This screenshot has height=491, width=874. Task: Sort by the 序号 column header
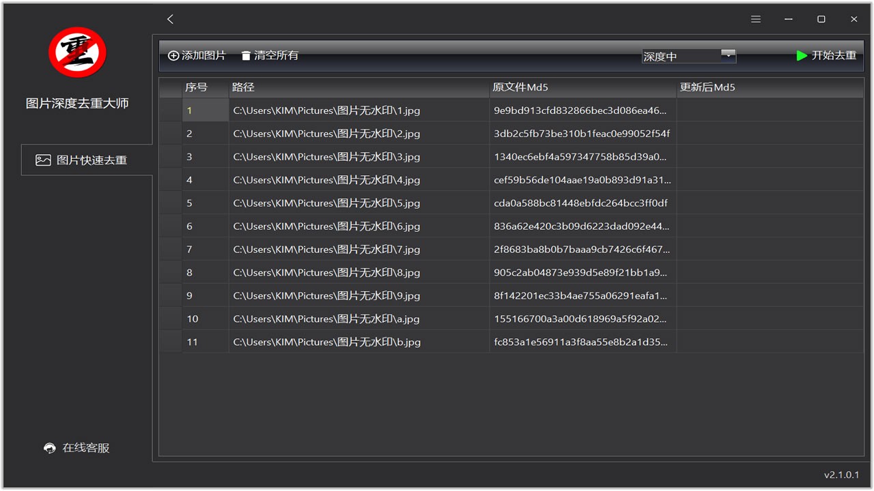pyautogui.click(x=196, y=87)
